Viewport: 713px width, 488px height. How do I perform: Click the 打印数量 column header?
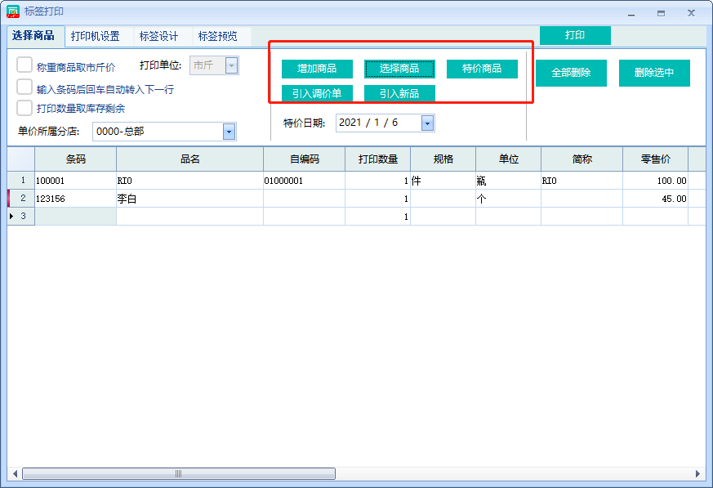(378, 159)
